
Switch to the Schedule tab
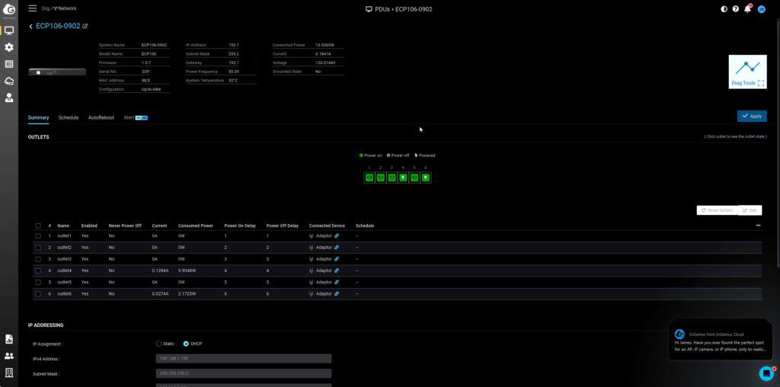tap(69, 117)
